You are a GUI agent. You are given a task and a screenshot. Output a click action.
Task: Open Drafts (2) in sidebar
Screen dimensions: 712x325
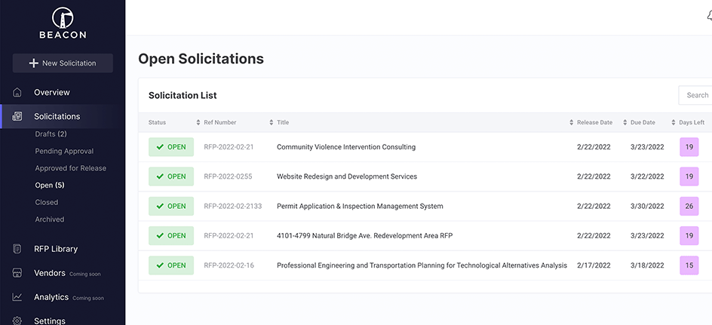coord(51,134)
